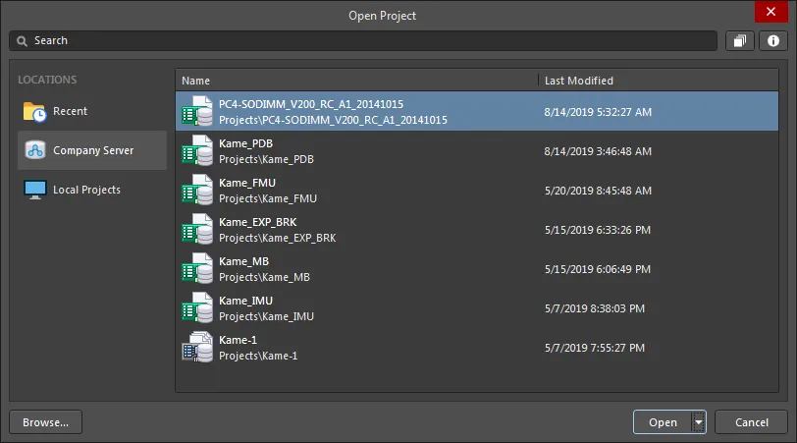Click the Kame_MB project icon
This screenshot has height=443, width=797.
point(197,268)
